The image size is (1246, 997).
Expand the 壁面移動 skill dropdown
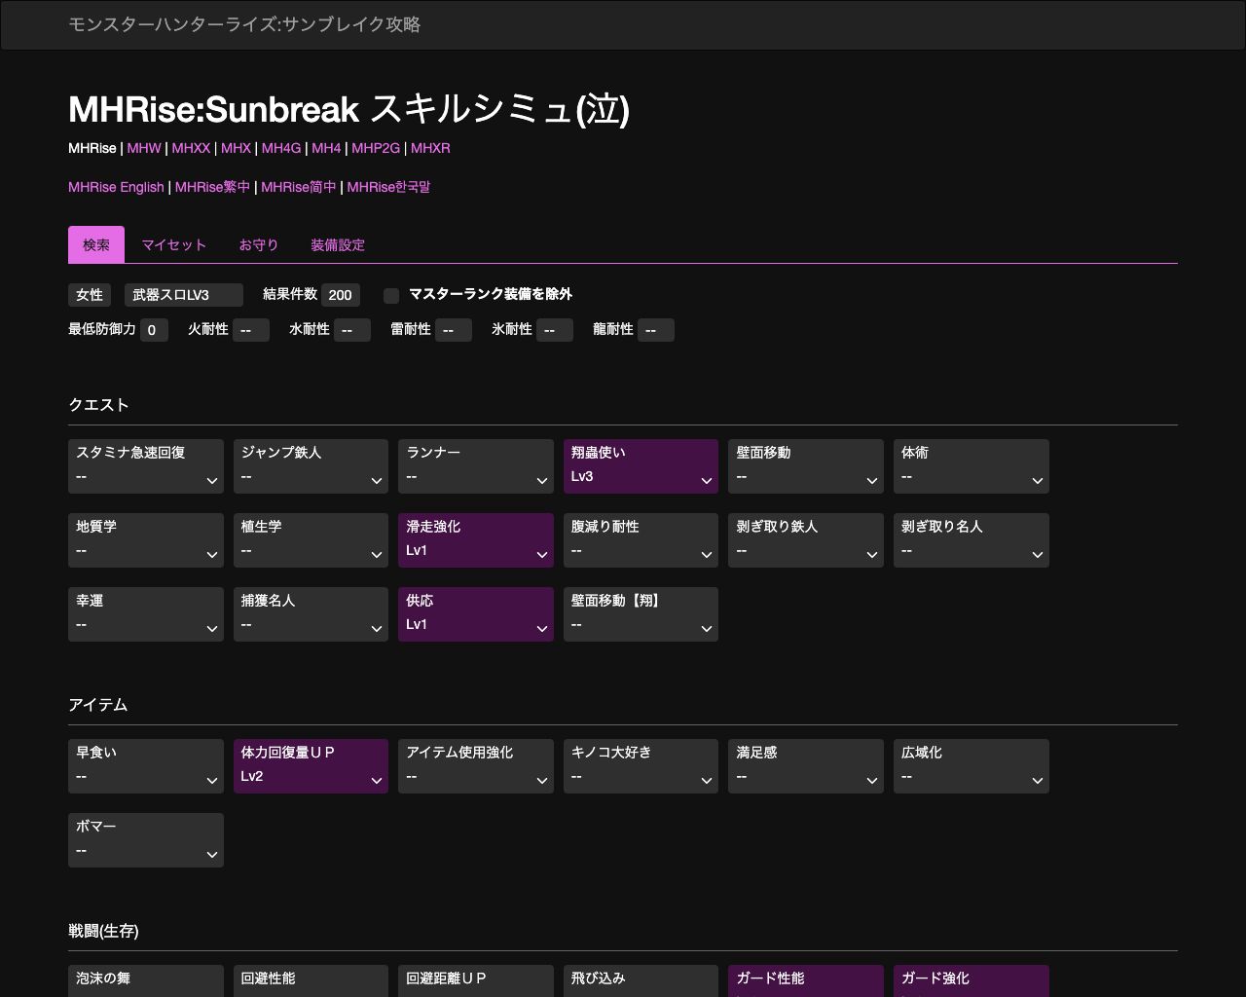coord(806,466)
